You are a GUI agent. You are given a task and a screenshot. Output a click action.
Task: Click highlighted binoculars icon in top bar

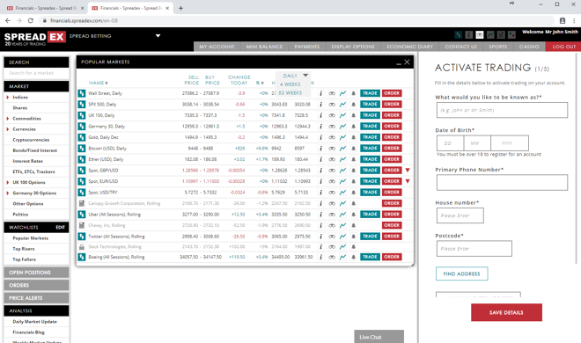tap(480, 35)
